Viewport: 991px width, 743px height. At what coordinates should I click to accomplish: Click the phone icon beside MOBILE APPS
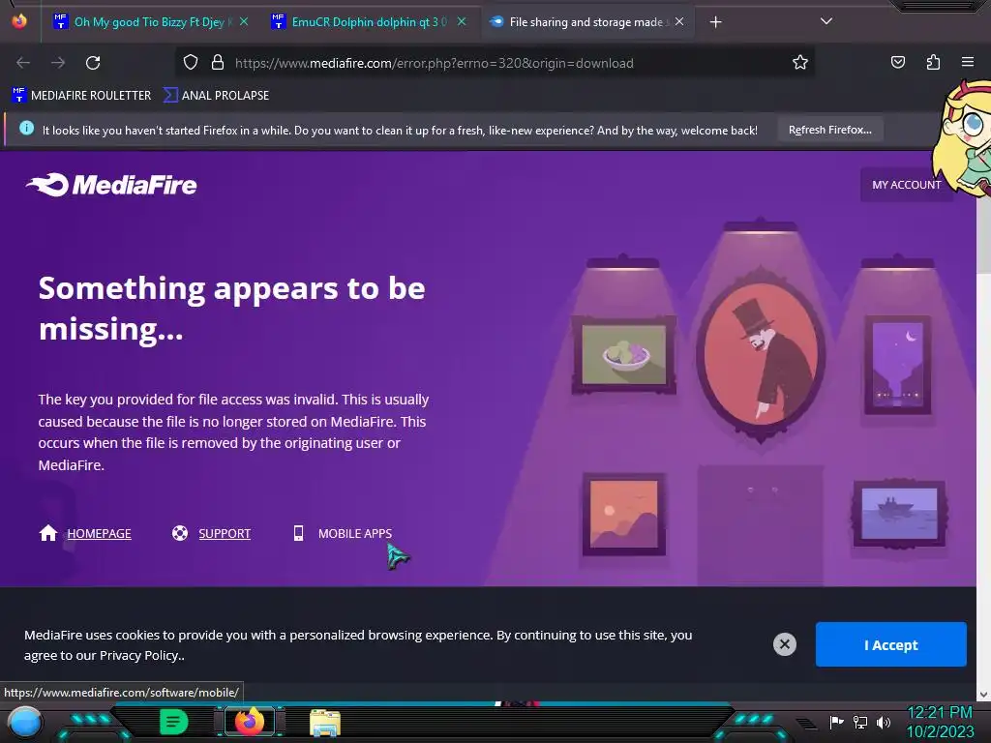[x=298, y=533]
